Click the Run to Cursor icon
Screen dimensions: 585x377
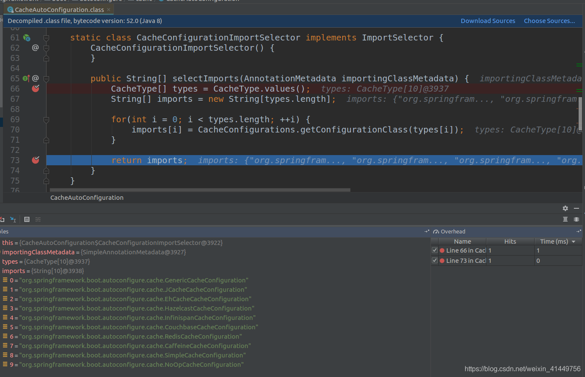click(x=13, y=219)
